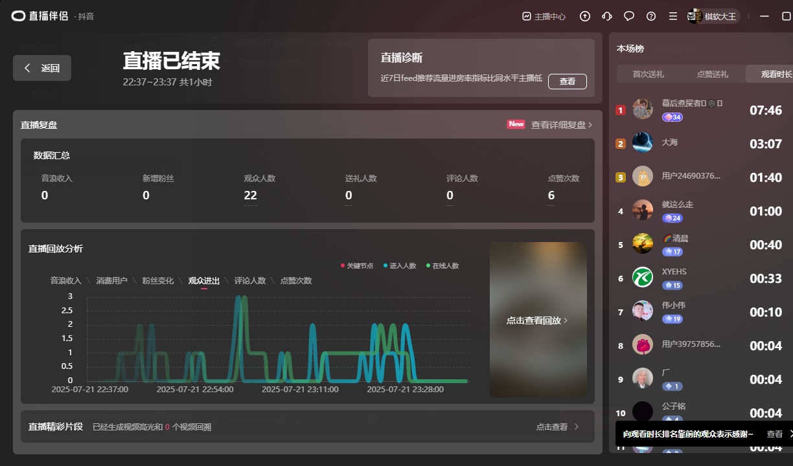Open 主播中心 link
Screen dimensions: 793x466
click(x=544, y=17)
